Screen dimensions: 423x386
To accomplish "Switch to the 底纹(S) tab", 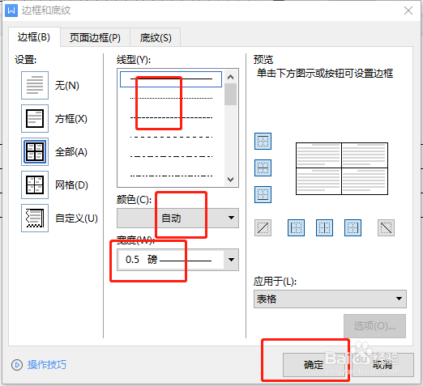I will pos(156,37).
